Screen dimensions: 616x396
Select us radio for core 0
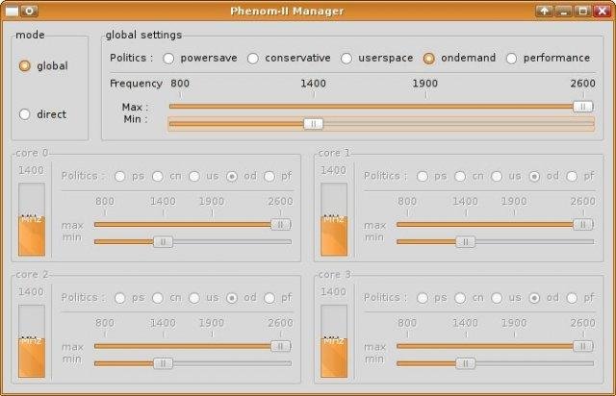coord(194,176)
